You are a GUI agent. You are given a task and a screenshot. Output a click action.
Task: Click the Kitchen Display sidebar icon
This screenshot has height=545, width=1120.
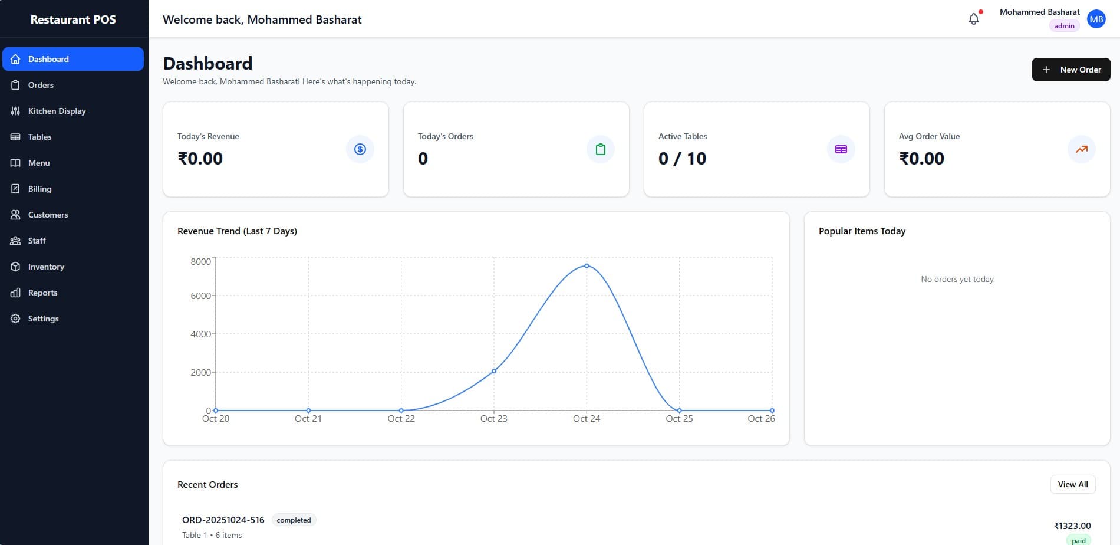[x=15, y=111]
